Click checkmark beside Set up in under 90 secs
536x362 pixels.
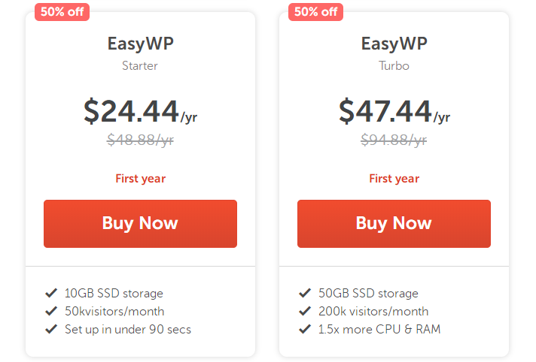51,329
